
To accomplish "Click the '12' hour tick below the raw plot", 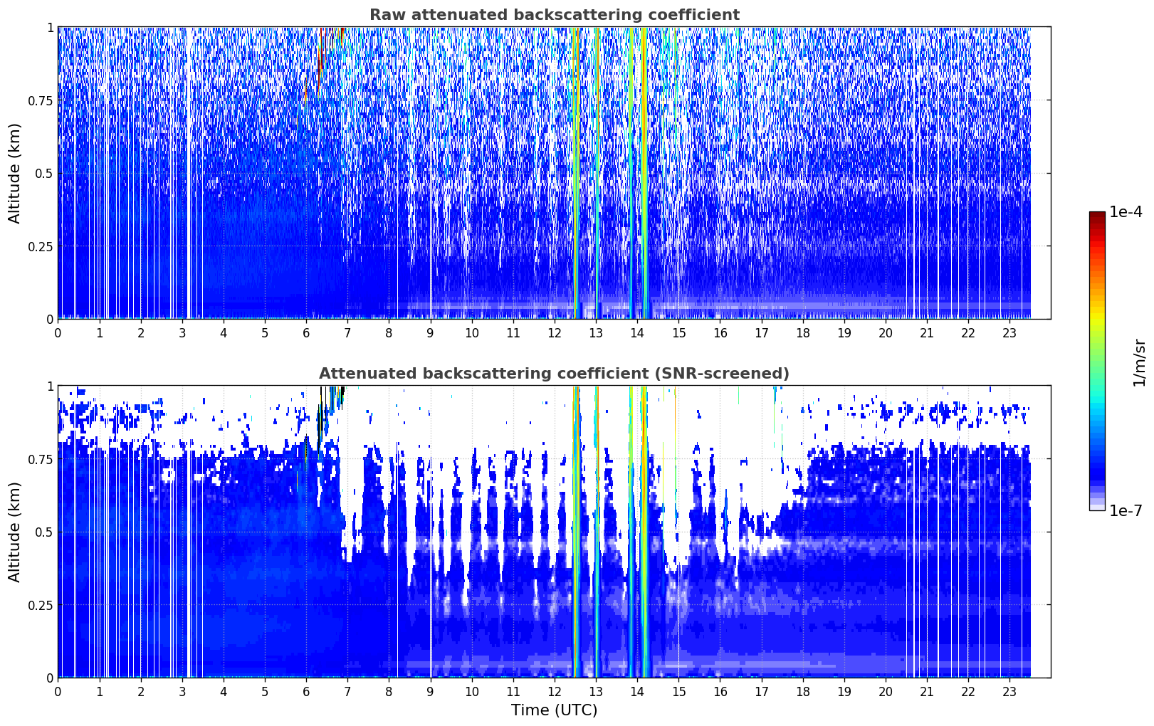I will [555, 332].
